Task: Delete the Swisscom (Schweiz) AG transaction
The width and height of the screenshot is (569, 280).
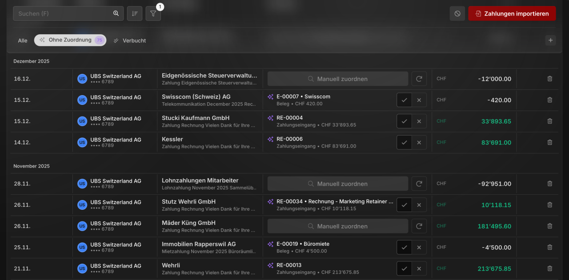Action: coord(550,100)
